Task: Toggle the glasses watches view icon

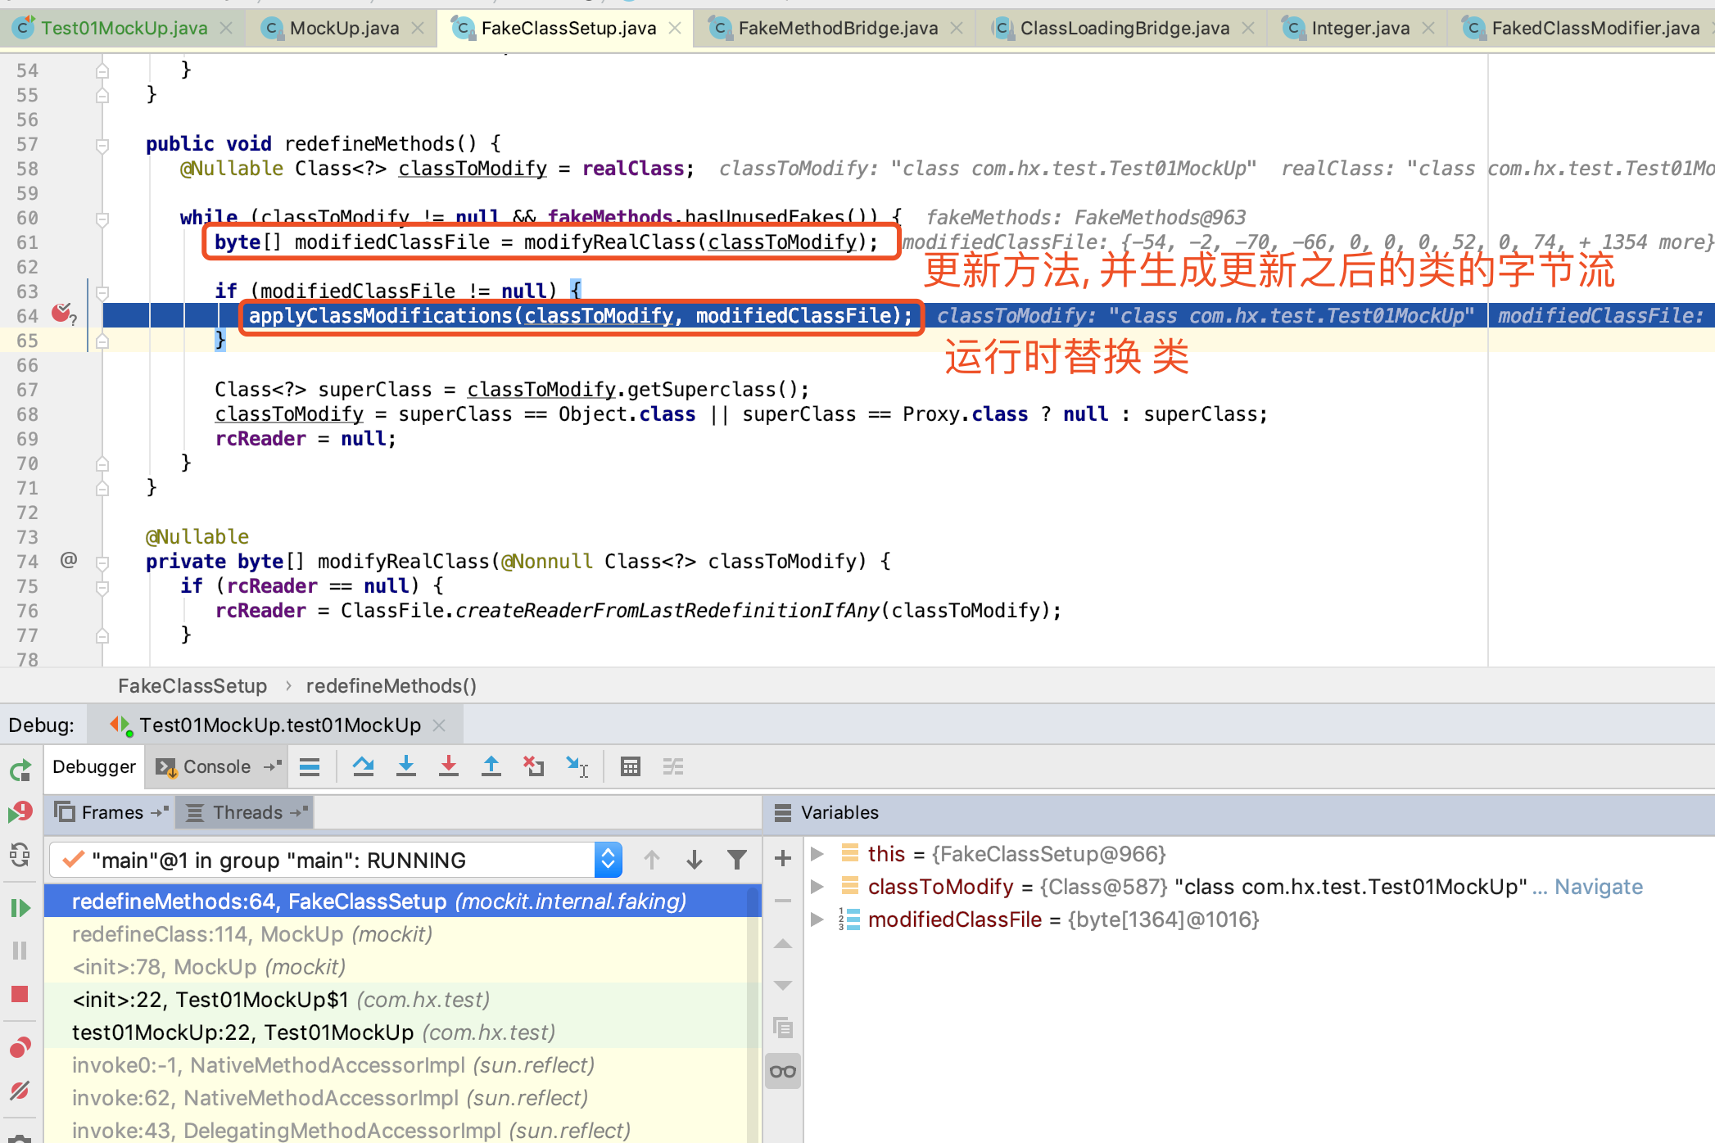Action: (x=782, y=1071)
